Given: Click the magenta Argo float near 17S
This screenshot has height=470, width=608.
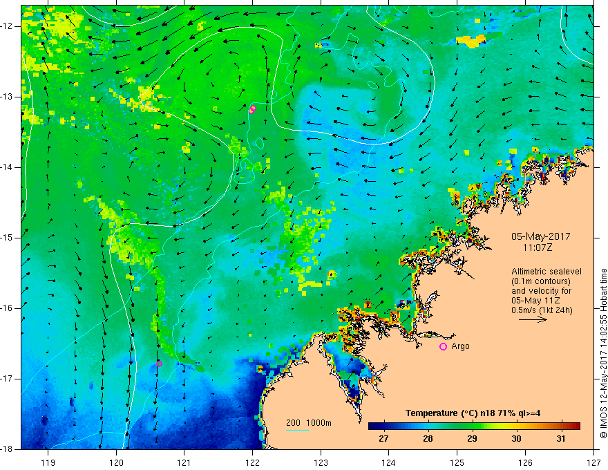Looking at the screenshot, I should point(159,364).
